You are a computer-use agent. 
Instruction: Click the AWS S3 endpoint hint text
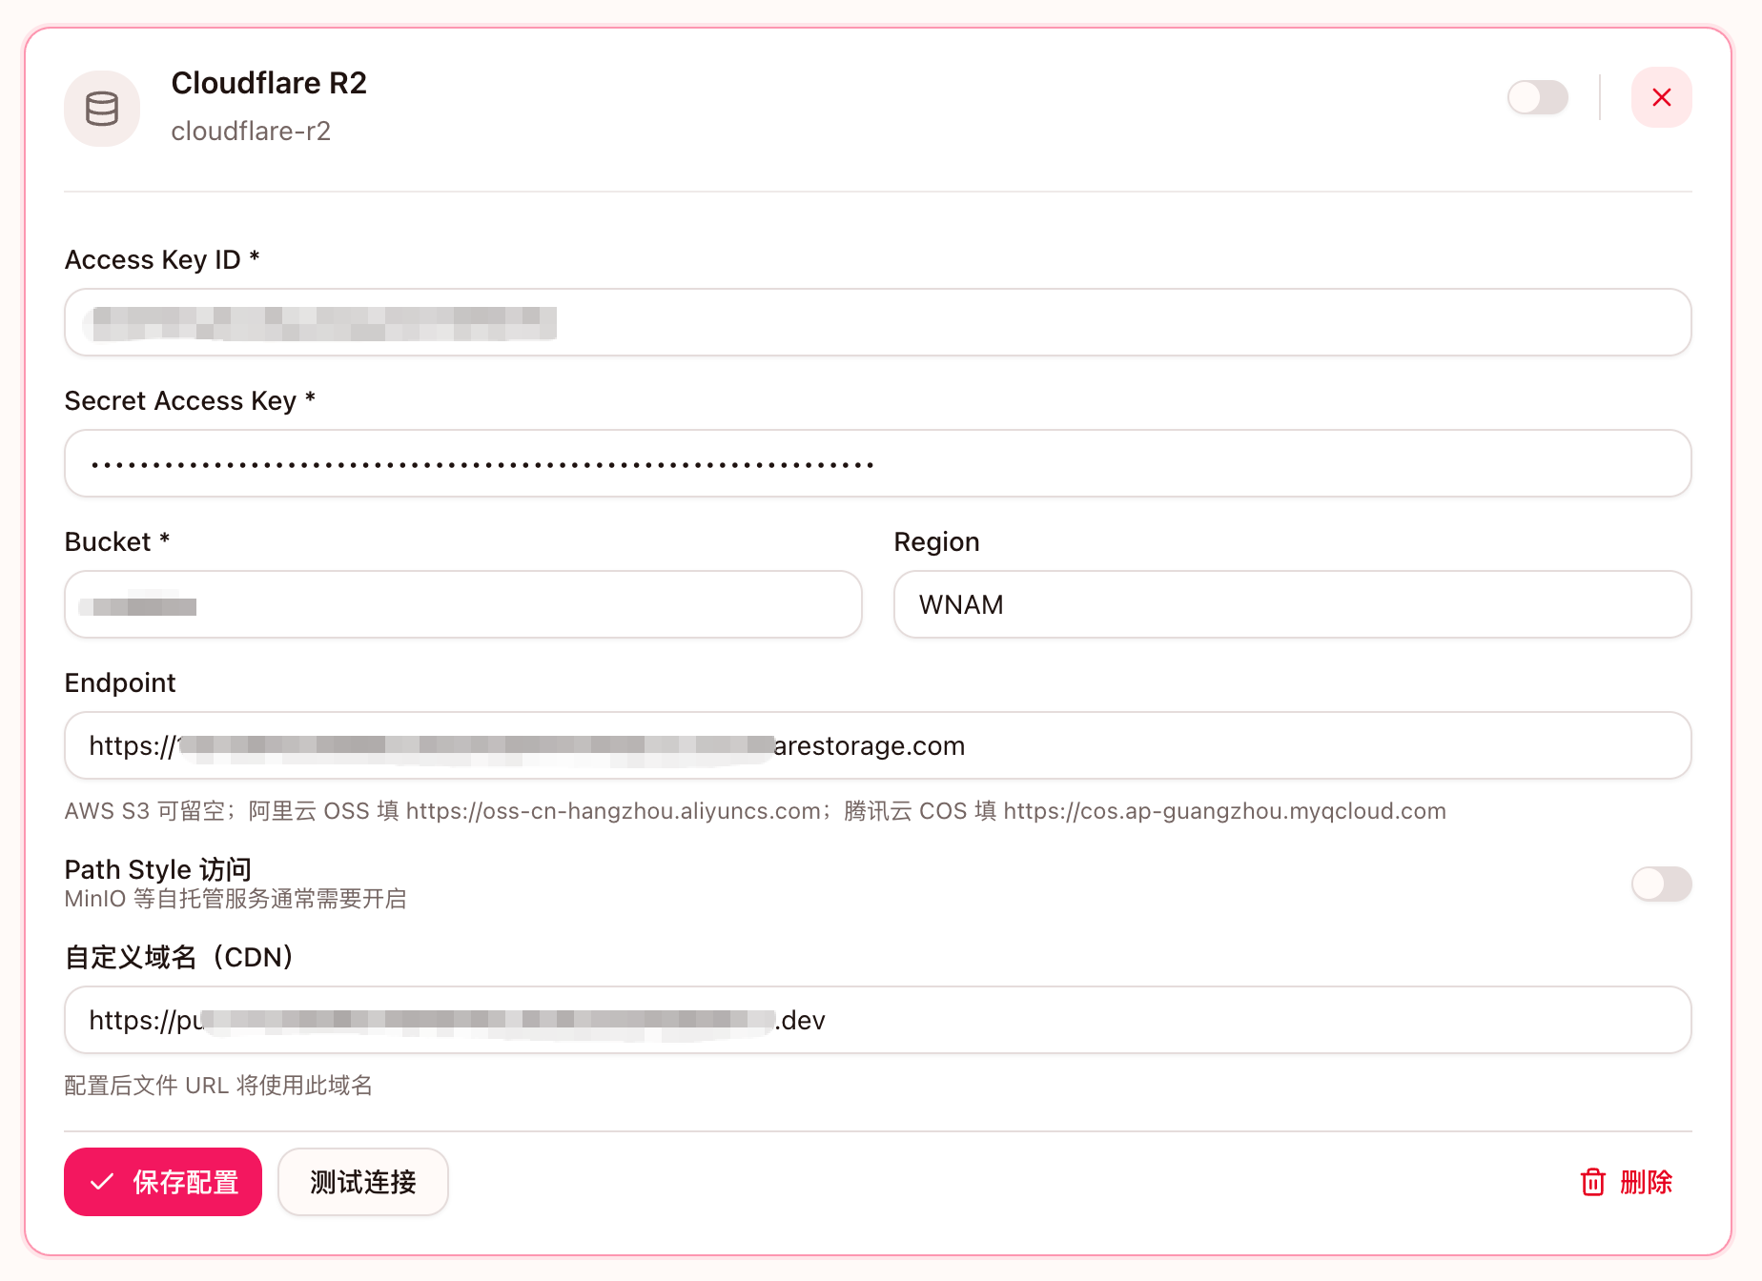[x=754, y=811]
